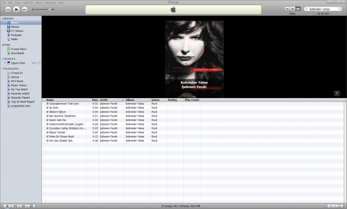Click the maximum volume speaker icon

click(53, 9)
